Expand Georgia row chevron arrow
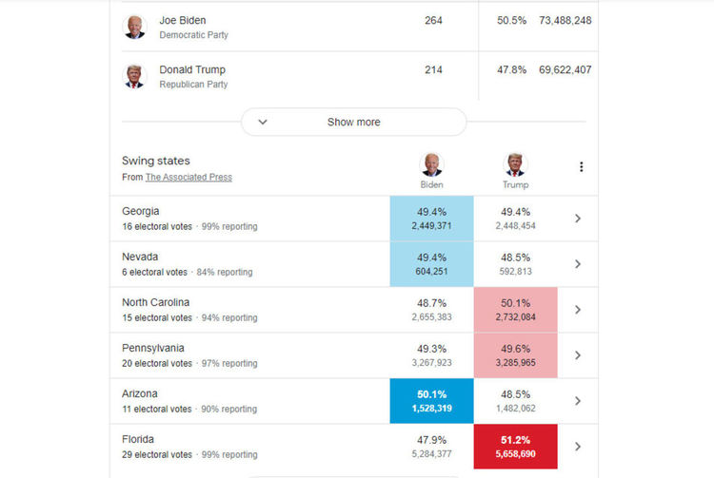The height and width of the screenshot is (478, 714). pos(578,219)
